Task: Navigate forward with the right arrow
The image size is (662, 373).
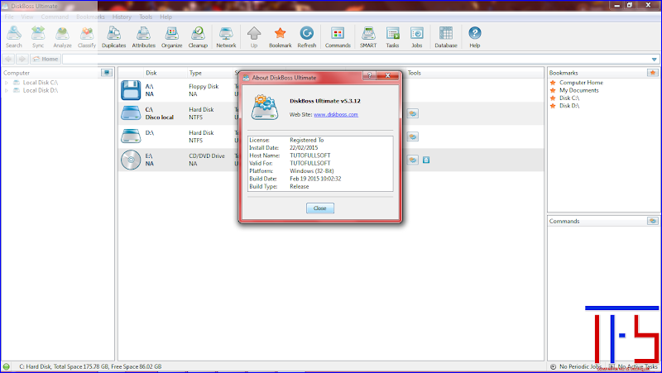Action: [x=22, y=59]
